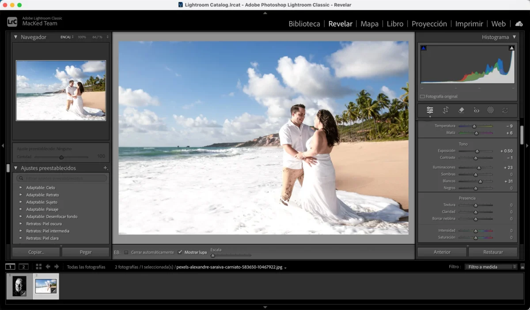
Task: Click the Restaurar button
Action: [x=493, y=252]
